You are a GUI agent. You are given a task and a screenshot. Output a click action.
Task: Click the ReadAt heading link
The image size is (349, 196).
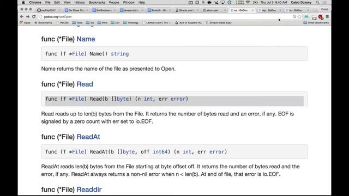click(x=88, y=137)
